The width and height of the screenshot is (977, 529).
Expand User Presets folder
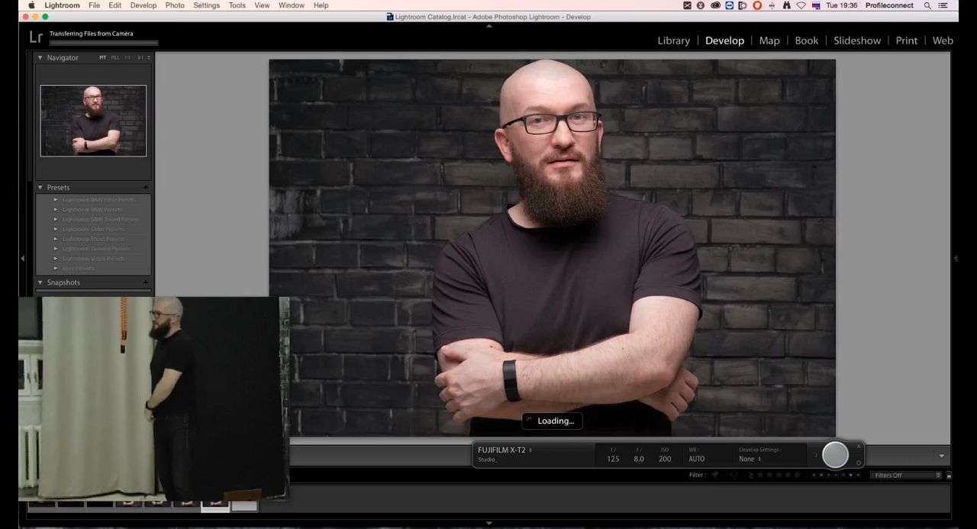pos(56,269)
